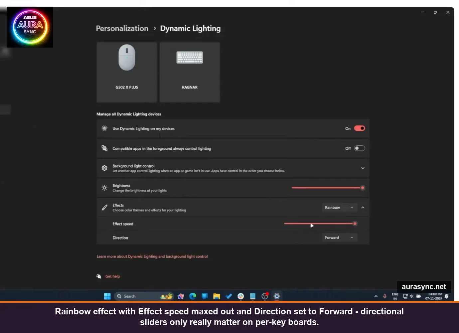Open the Effects dropdown showing Rainbow

[339, 207]
